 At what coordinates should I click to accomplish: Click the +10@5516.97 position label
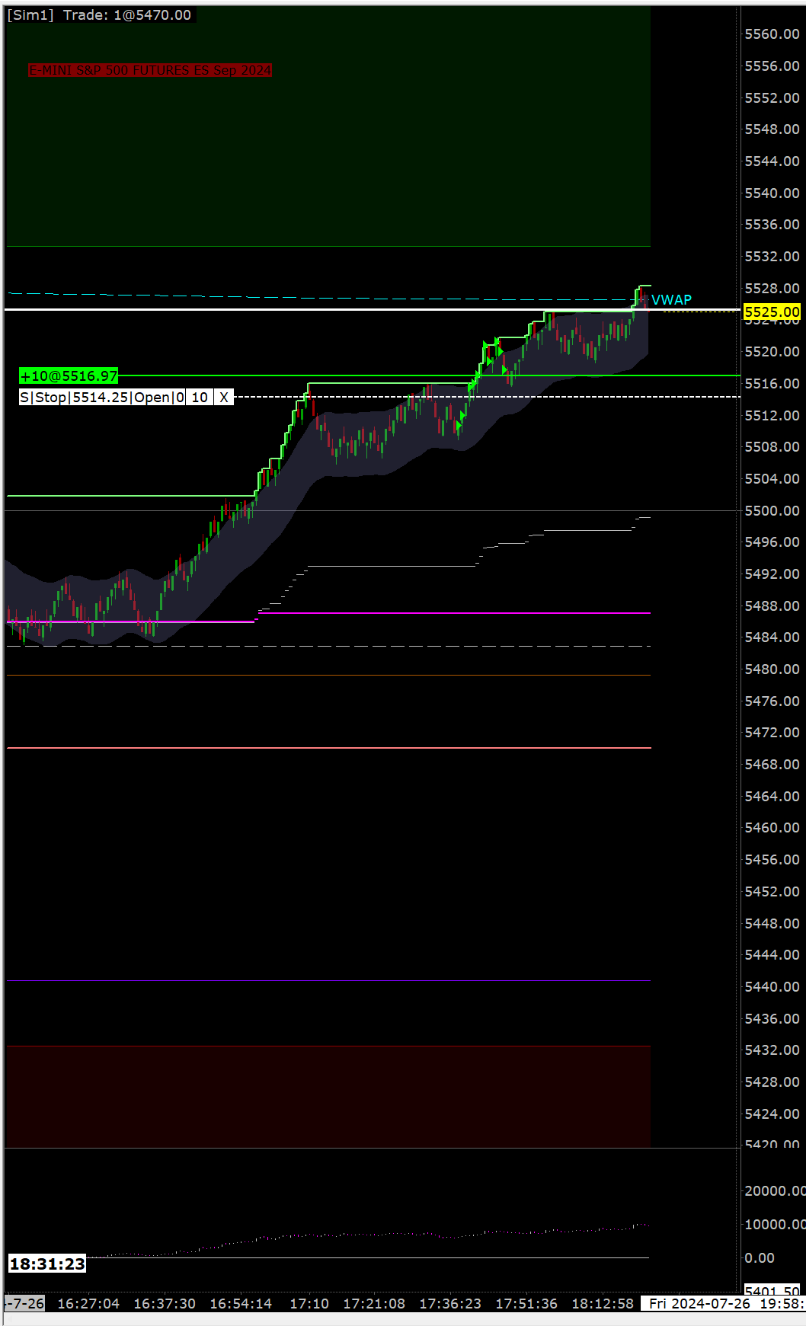coord(69,376)
